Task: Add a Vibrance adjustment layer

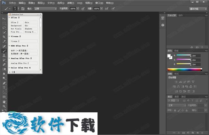Action: click(x=193, y=82)
